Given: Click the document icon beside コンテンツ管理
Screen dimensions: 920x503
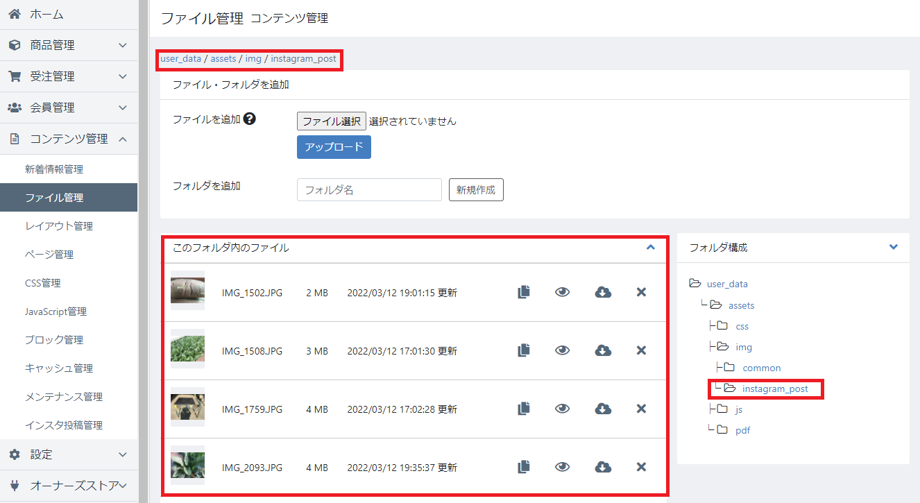Looking at the screenshot, I should coord(15,139).
